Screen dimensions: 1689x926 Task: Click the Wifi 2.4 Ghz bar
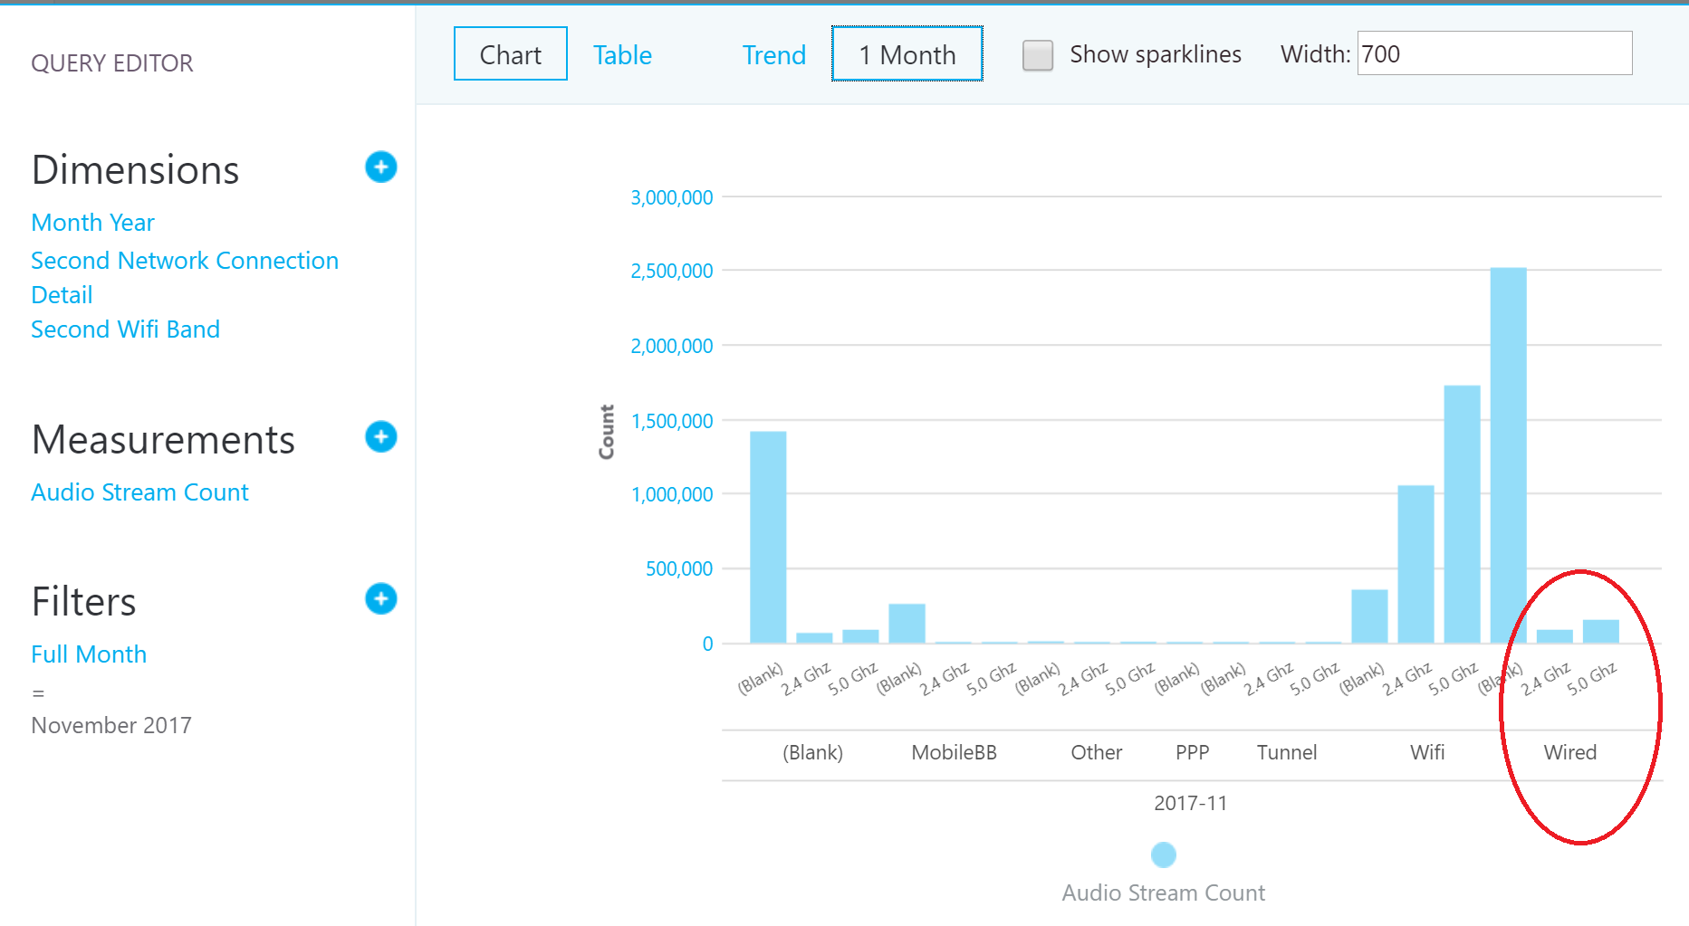1415,565
